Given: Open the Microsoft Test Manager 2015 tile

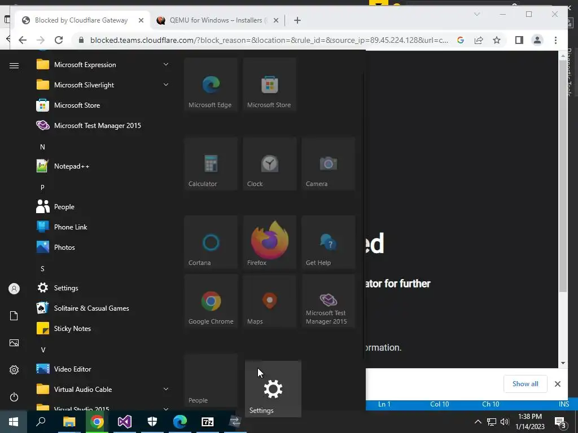Looking at the screenshot, I should tap(328, 301).
